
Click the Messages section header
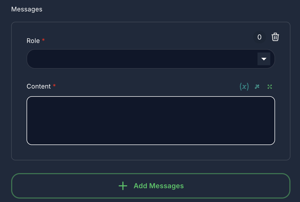(x=27, y=9)
